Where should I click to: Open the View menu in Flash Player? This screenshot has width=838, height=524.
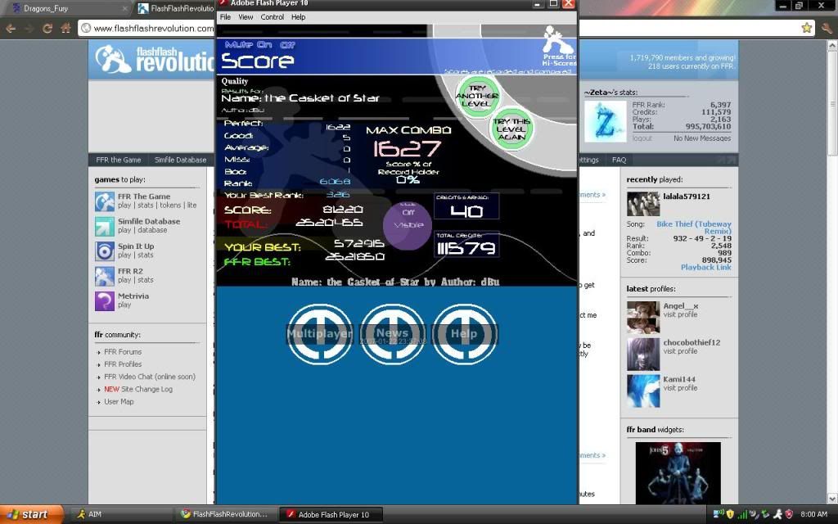pos(246,17)
